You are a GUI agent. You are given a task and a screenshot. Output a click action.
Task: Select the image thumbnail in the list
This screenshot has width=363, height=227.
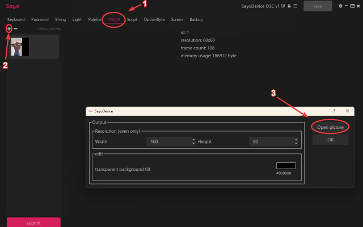[20, 47]
